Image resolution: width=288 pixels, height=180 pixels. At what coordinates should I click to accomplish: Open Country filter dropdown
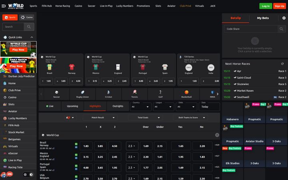tap(140, 107)
